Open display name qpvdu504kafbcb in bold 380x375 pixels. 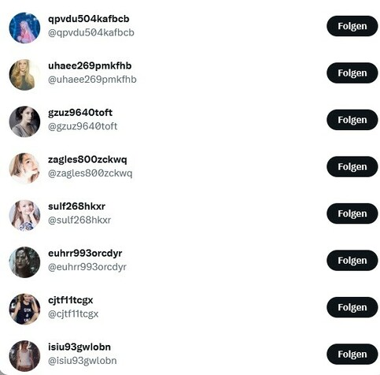click(x=89, y=19)
